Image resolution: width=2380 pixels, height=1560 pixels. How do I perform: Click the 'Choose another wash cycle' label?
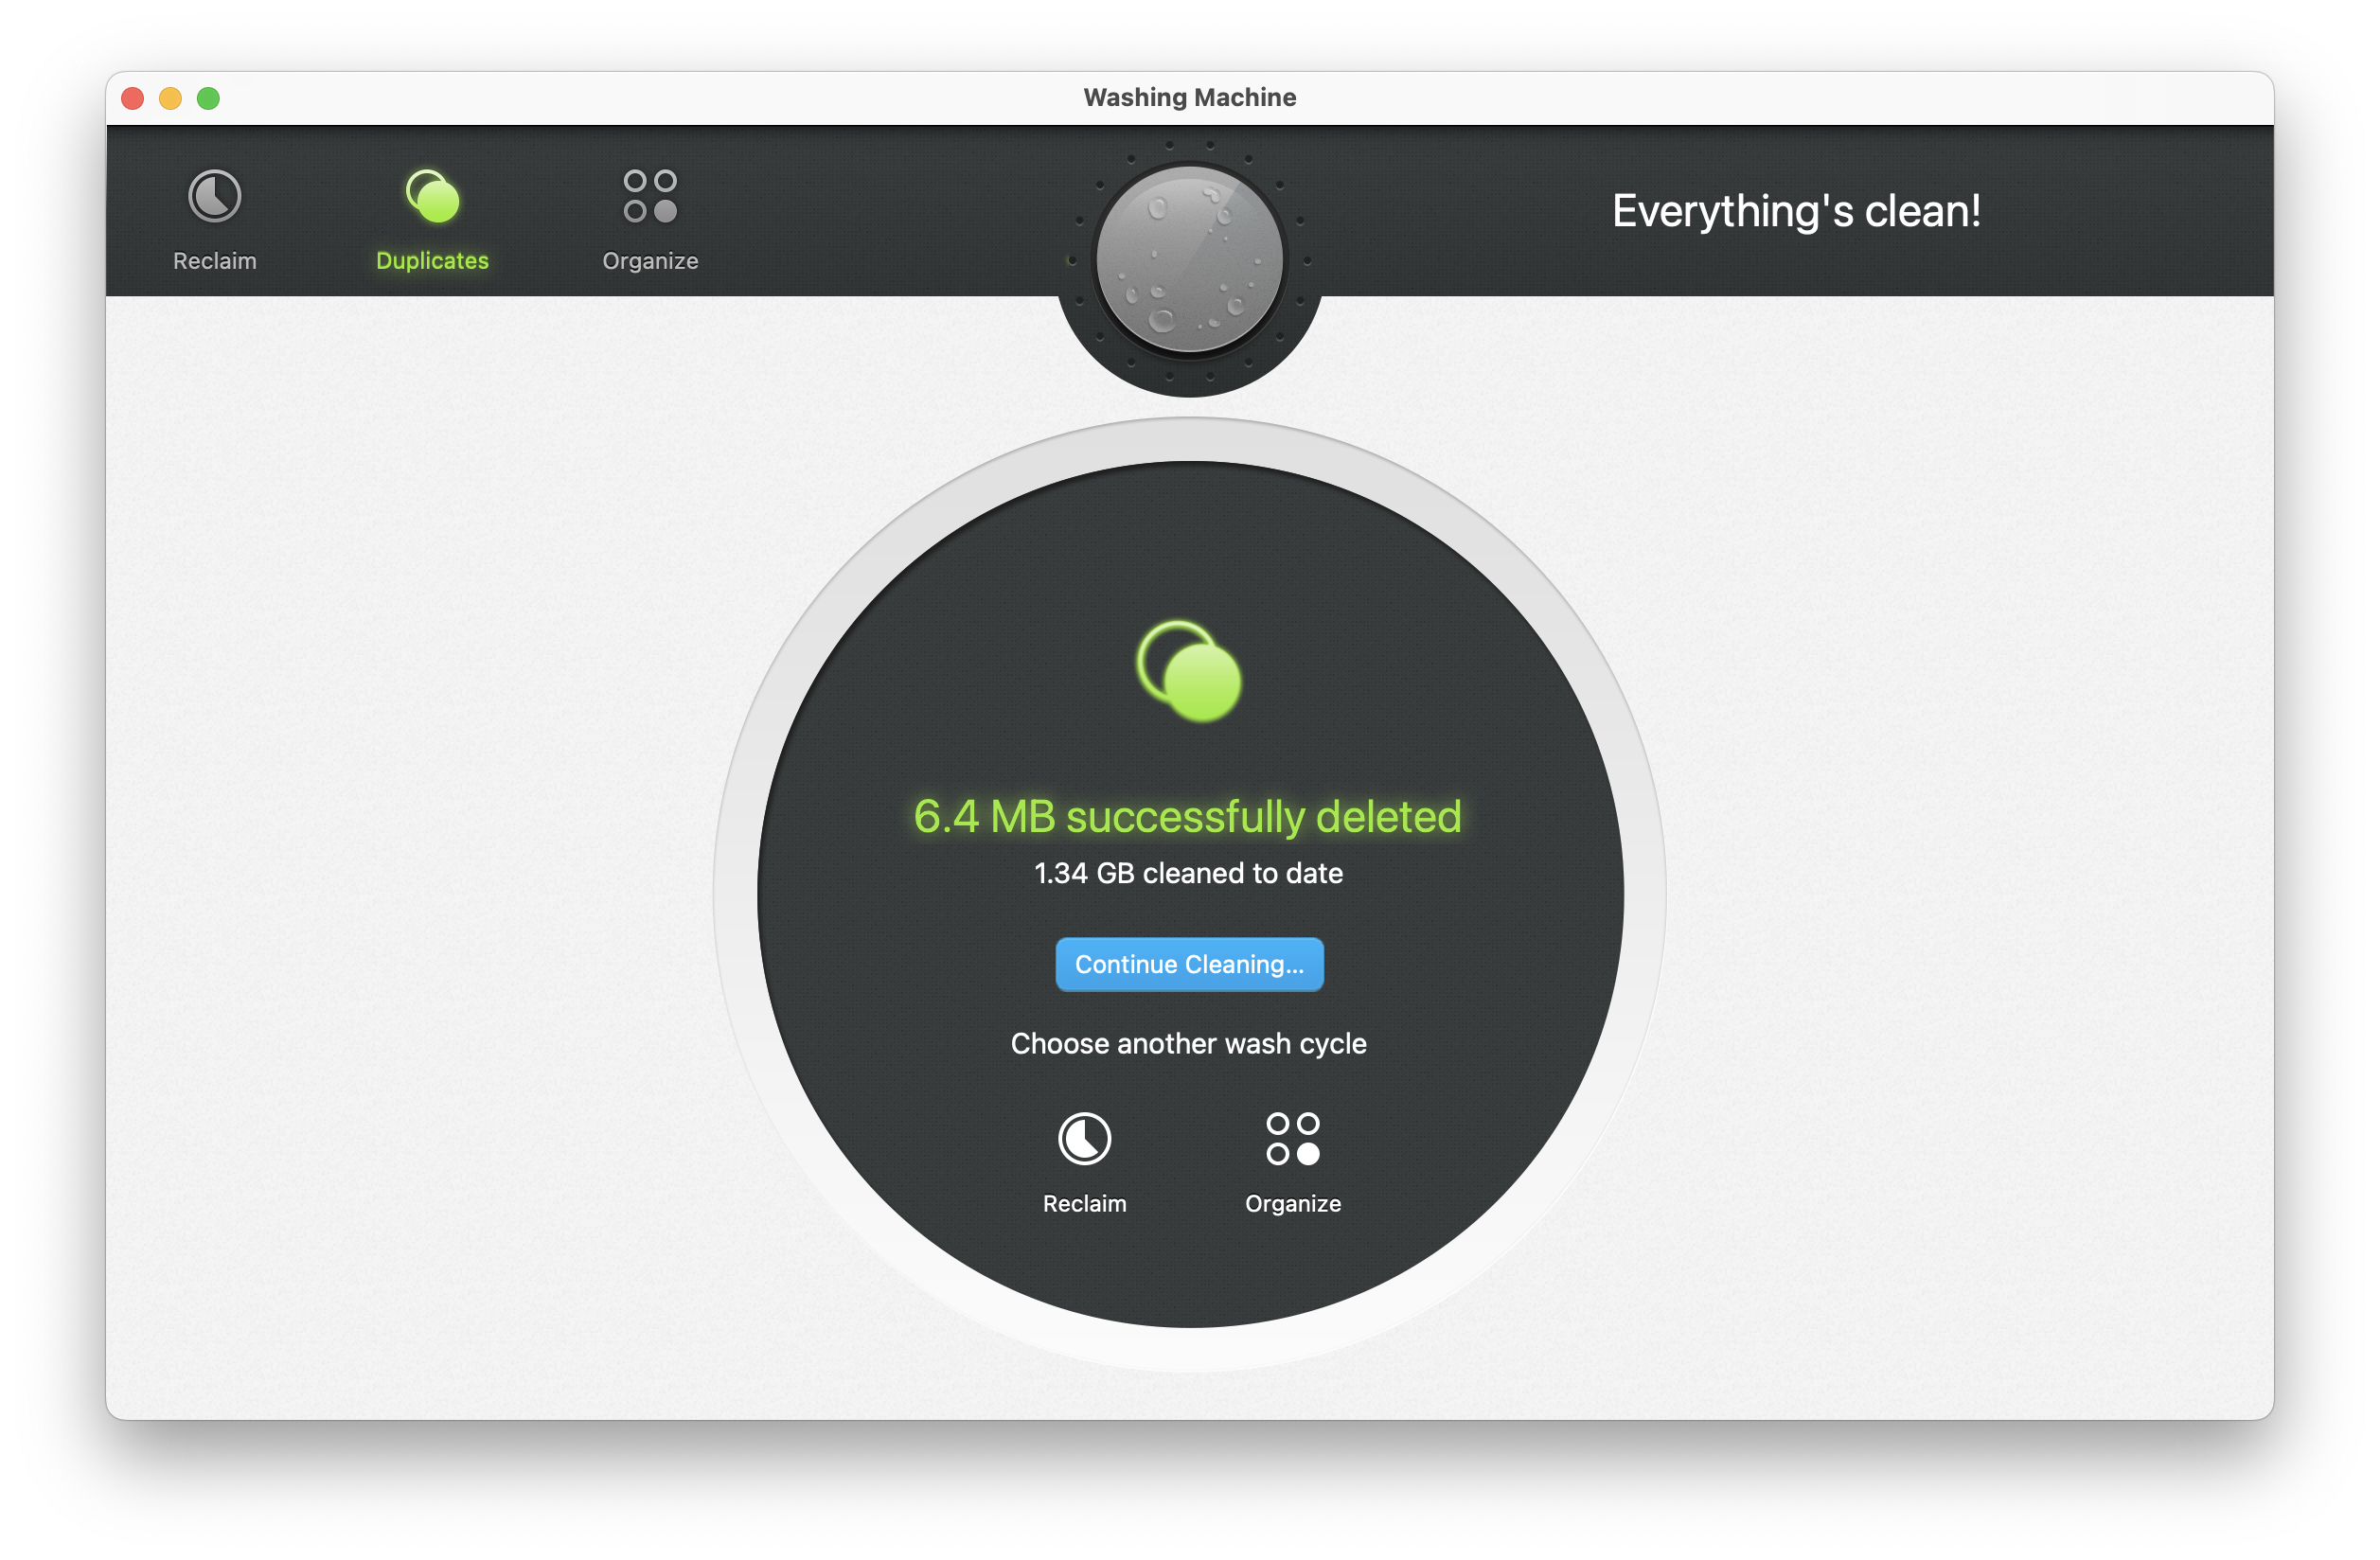click(1188, 1043)
